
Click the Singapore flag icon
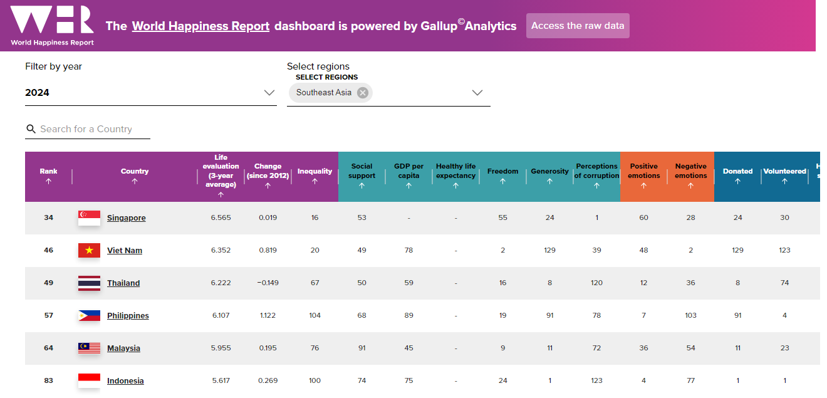tap(89, 218)
